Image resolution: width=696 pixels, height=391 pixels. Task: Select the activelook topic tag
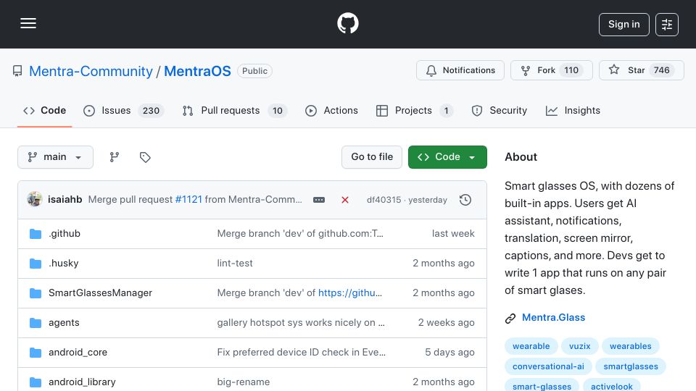click(x=612, y=386)
